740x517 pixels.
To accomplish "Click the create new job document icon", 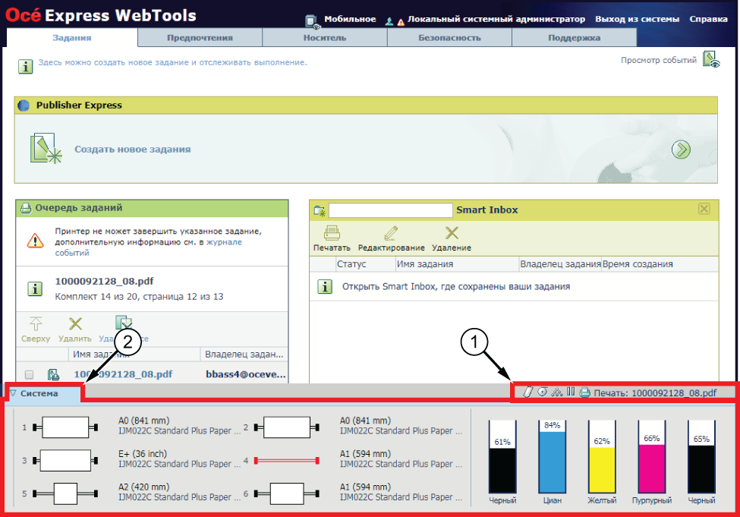I will point(46,148).
